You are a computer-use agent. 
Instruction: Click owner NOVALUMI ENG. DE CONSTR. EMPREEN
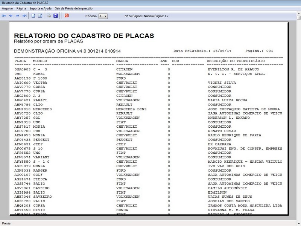245,148
